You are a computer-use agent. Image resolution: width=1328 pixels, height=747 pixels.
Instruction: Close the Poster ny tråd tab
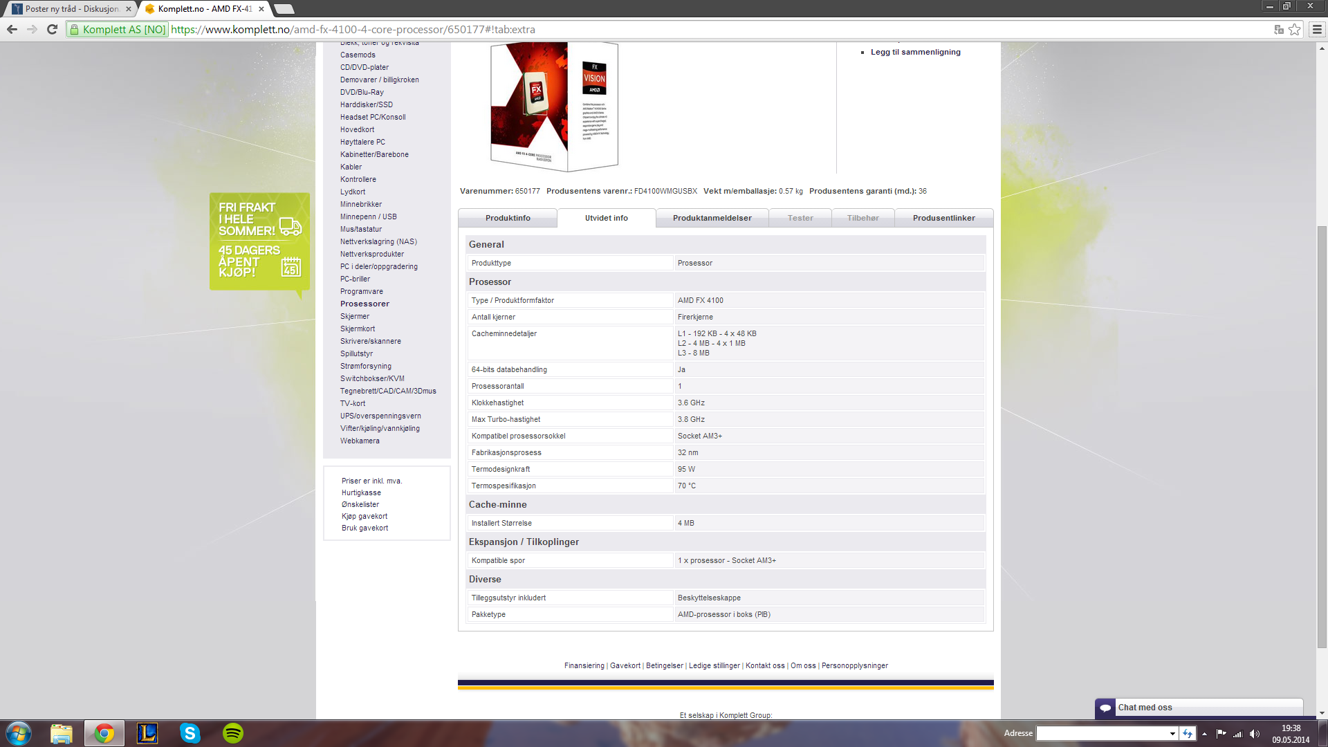coord(129,9)
